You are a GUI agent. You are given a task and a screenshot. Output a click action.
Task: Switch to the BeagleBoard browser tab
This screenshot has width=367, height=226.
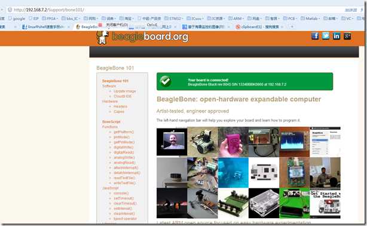click(x=87, y=27)
